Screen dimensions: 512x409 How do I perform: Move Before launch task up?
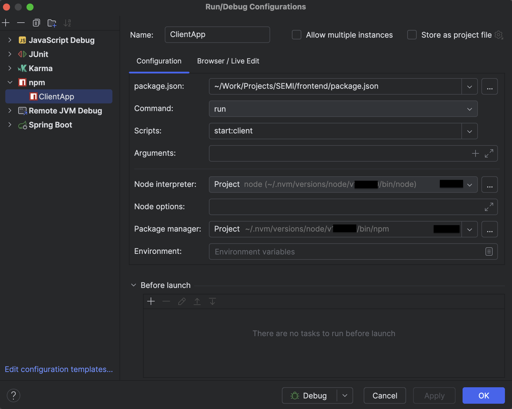tap(197, 301)
